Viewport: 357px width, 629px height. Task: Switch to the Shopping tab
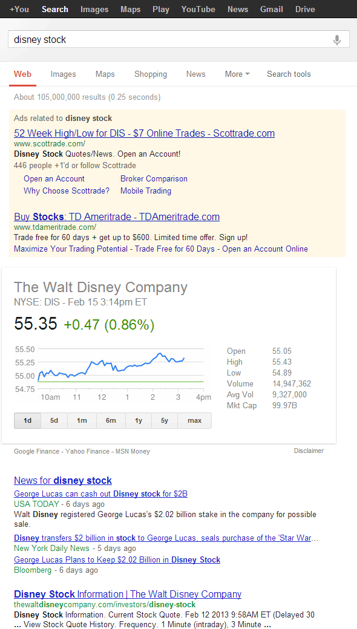[x=150, y=74]
